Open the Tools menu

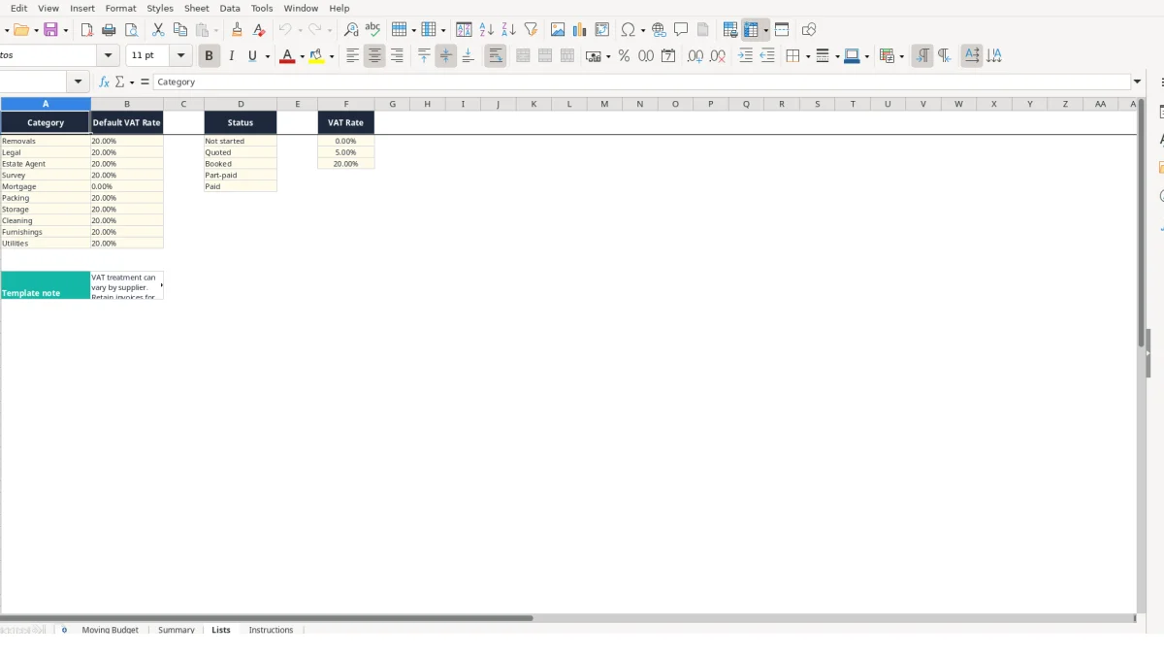tap(262, 8)
